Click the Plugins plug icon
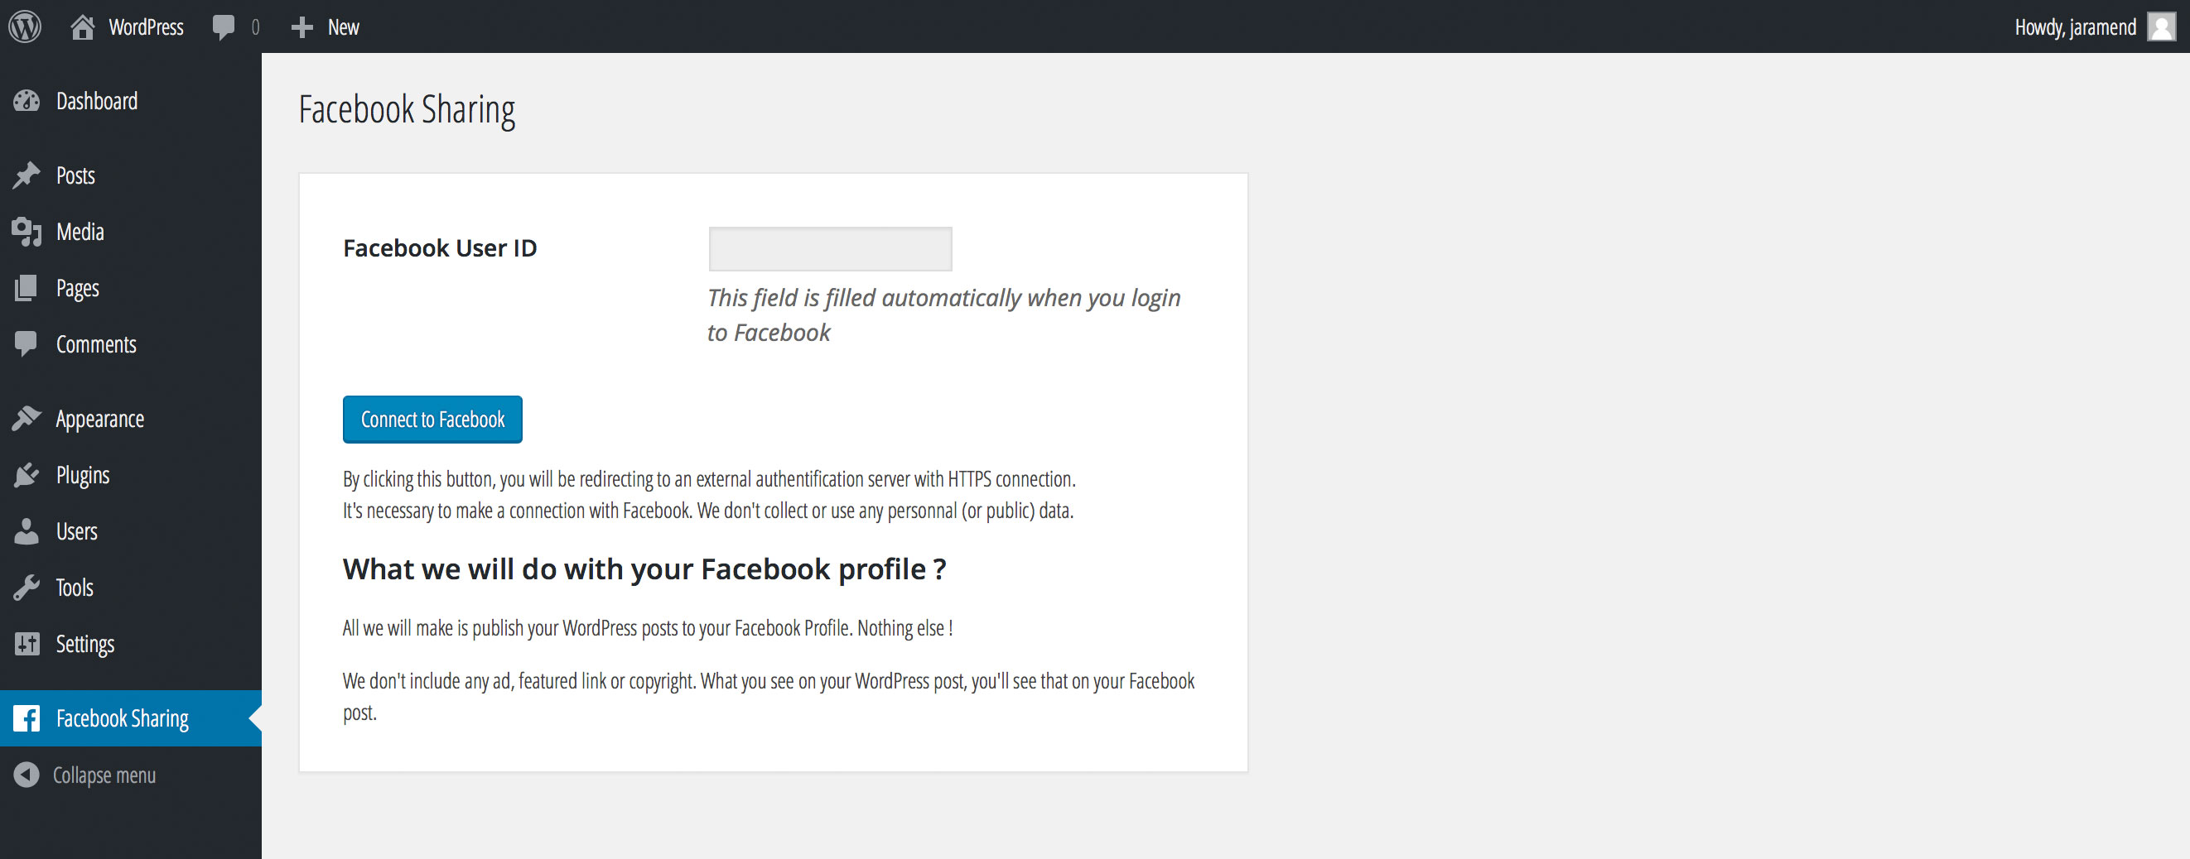 27,475
